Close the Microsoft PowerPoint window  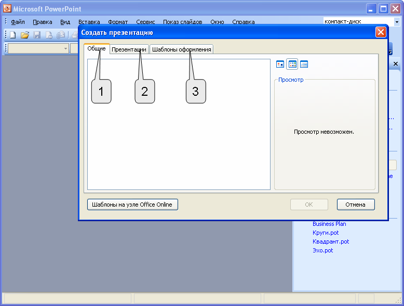(x=395, y=9)
